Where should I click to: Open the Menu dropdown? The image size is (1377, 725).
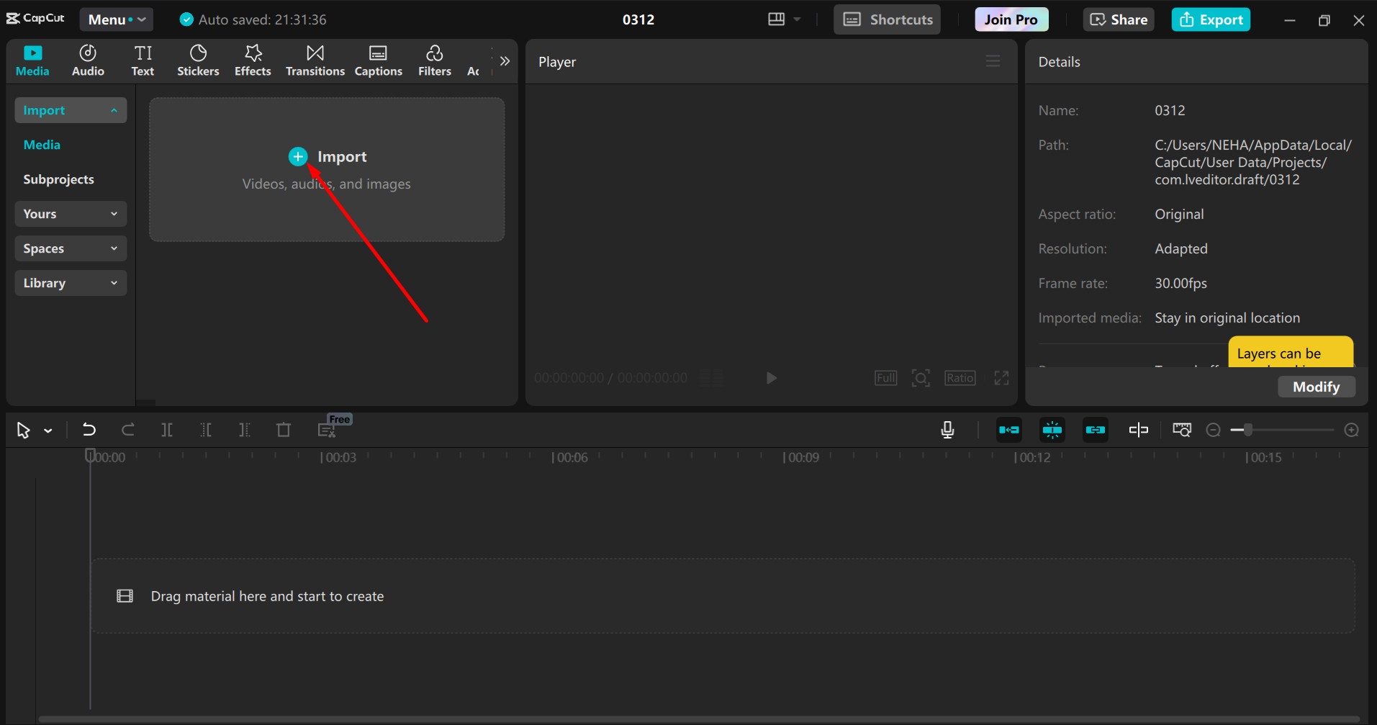116,19
